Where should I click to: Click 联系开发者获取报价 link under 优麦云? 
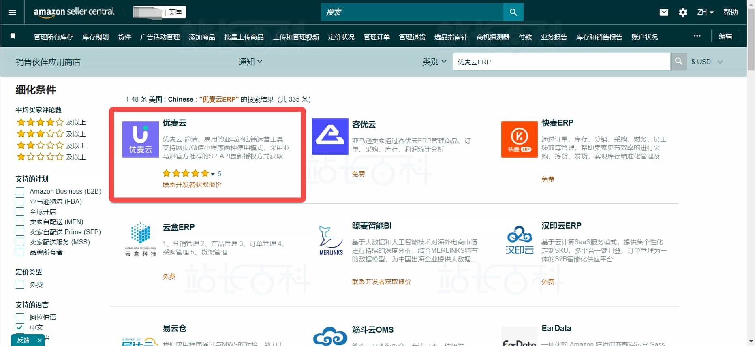(192, 185)
